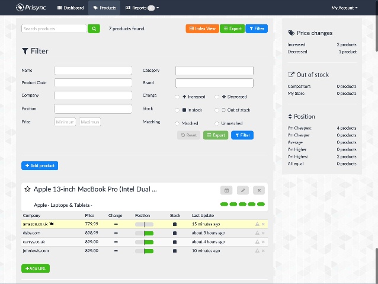Click the Category filter input
378x284 pixels.
(x=214, y=71)
